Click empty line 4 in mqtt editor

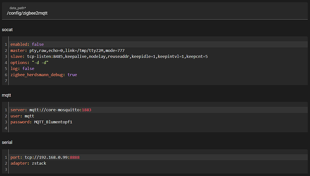158,128
